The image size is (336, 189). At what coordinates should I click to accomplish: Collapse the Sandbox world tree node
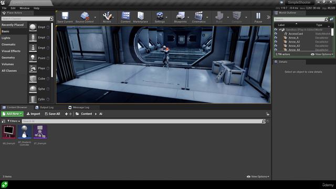pos(280,29)
